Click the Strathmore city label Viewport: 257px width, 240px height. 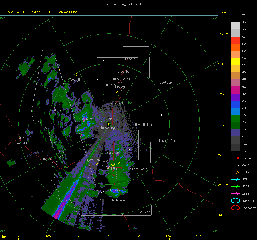click(x=139, y=169)
